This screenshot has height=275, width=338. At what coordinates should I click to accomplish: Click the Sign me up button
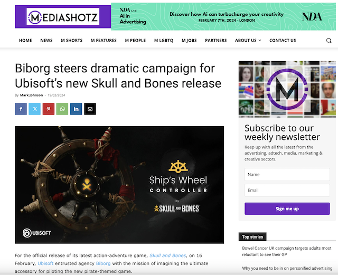287,208
